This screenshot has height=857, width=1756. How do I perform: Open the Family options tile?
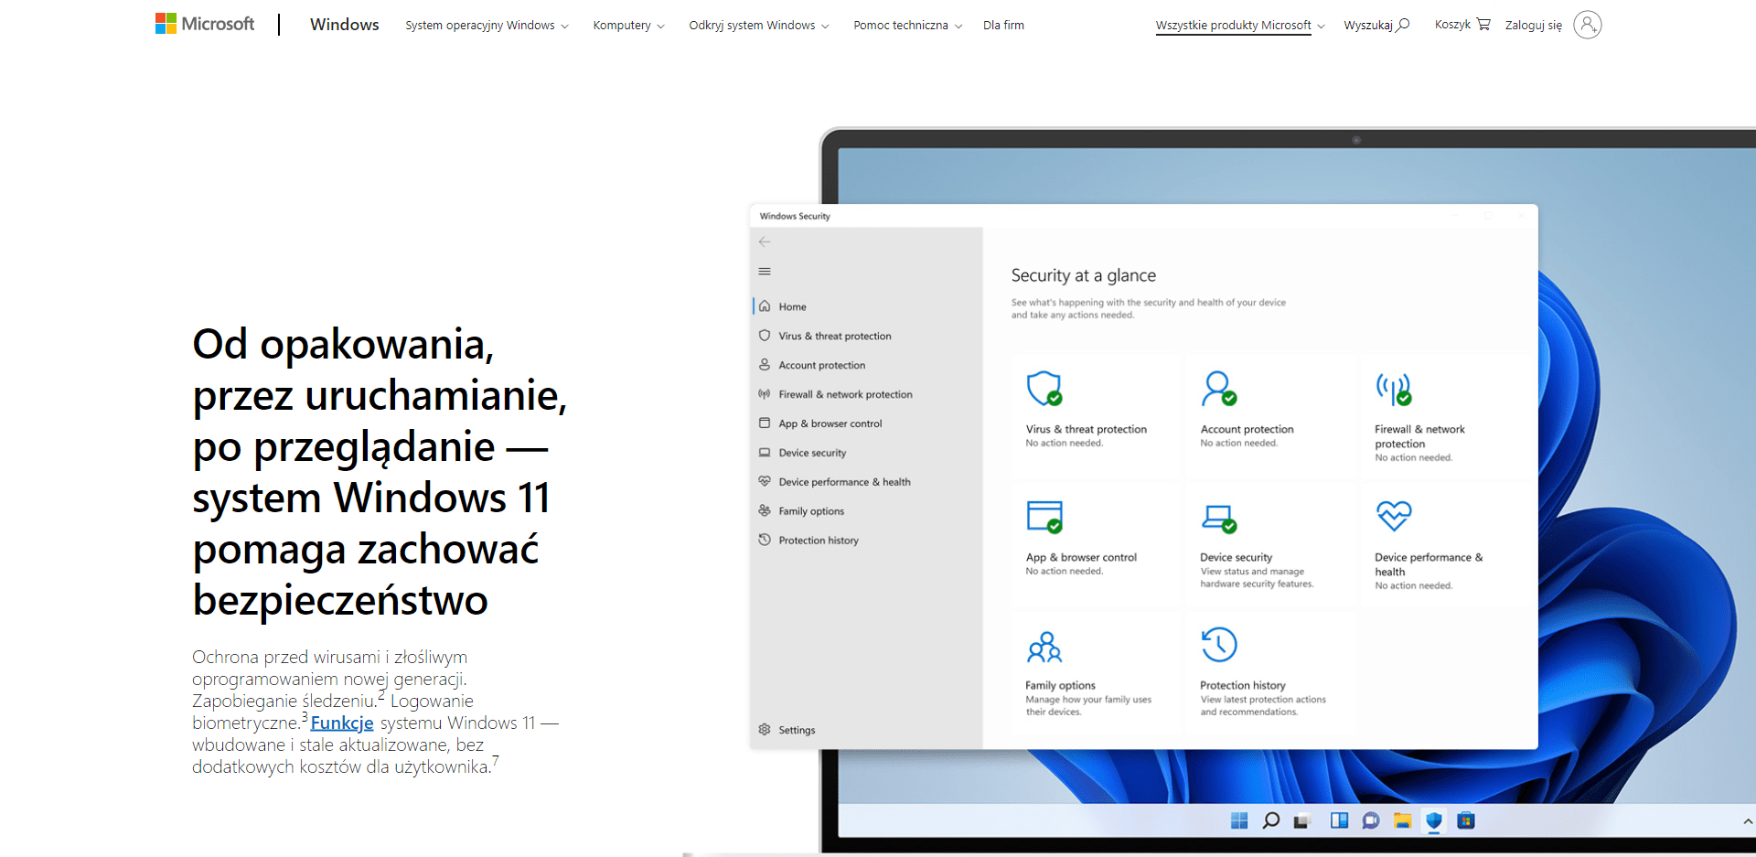1045,646
